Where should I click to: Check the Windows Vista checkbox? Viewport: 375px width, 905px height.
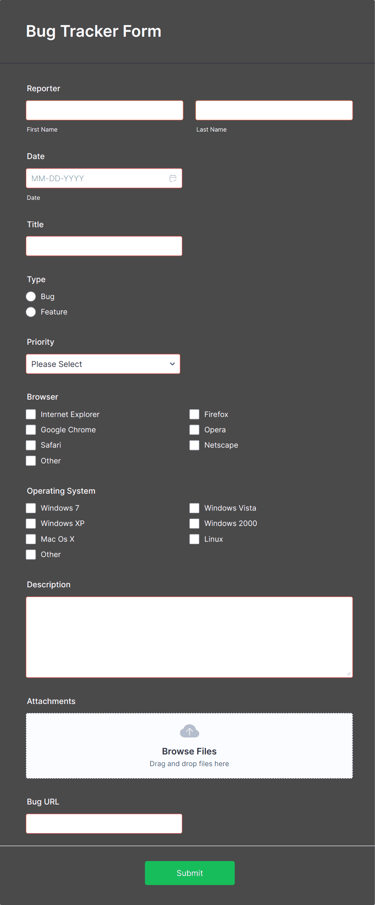click(194, 508)
